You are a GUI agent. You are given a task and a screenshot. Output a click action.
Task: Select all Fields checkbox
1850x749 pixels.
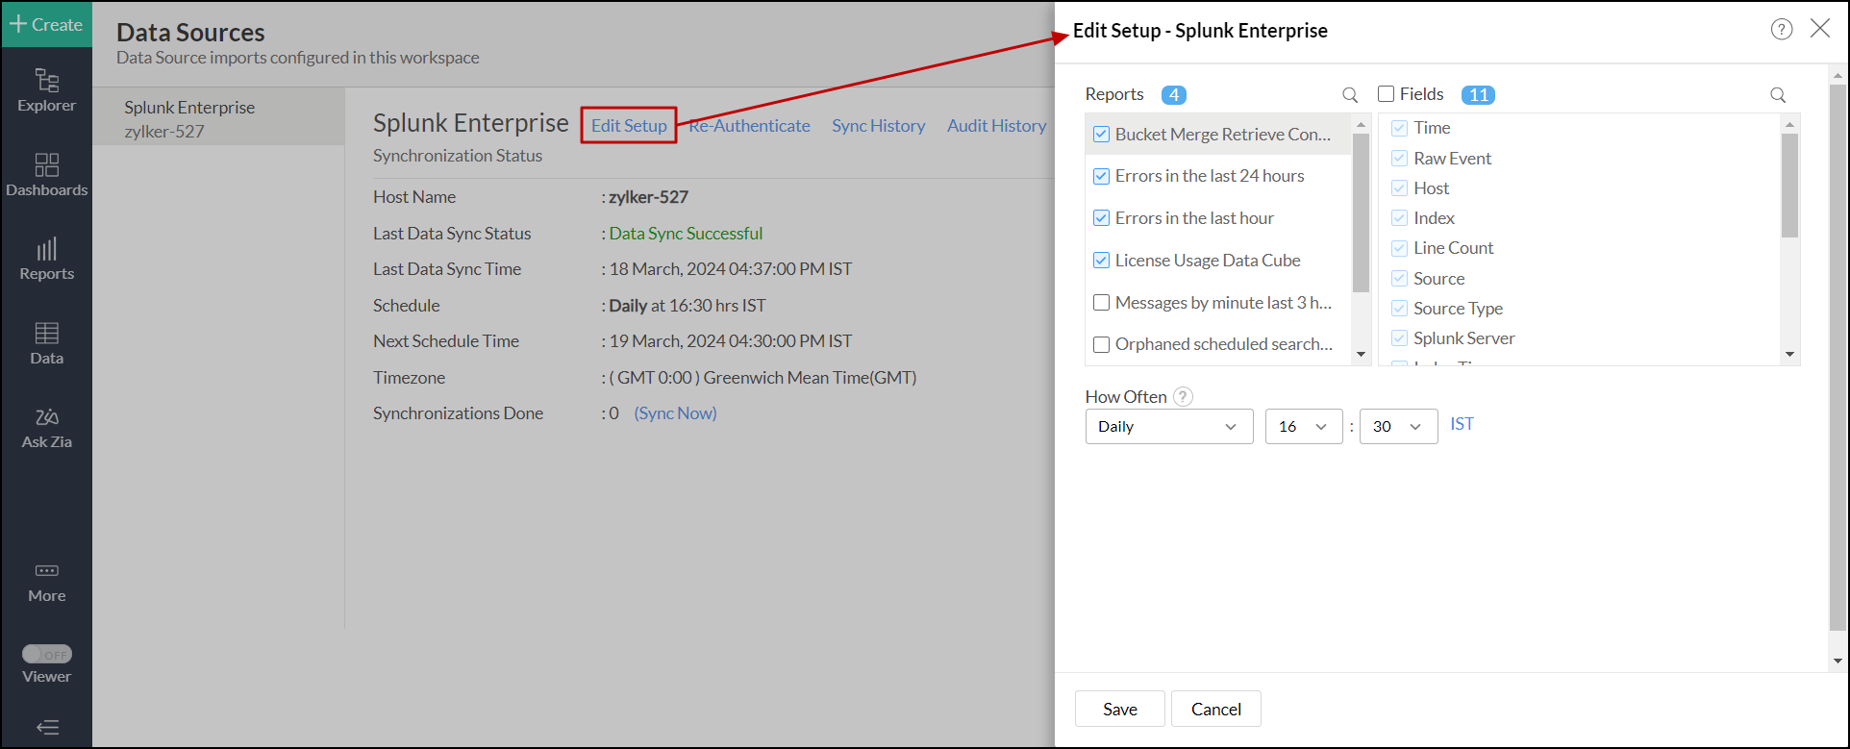pos(1386,94)
